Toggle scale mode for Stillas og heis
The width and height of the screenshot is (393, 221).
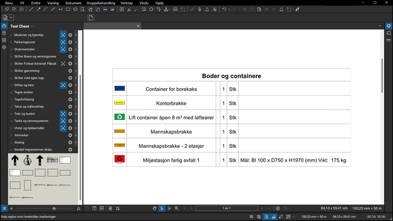tap(63, 85)
